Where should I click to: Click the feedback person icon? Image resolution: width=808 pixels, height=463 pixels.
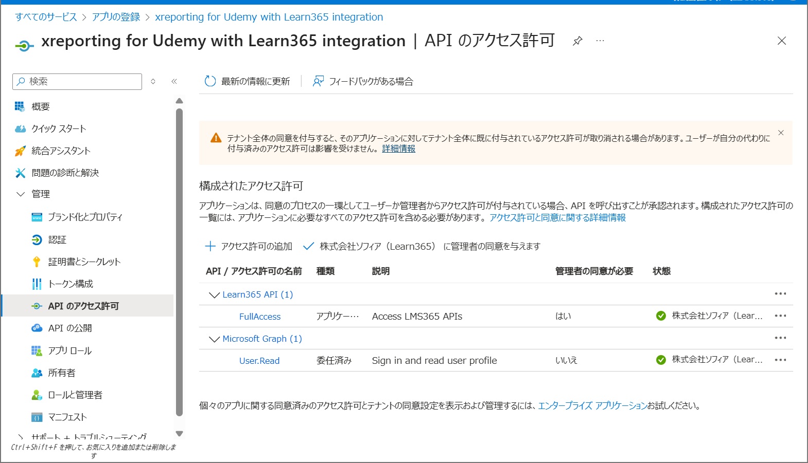[318, 81]
